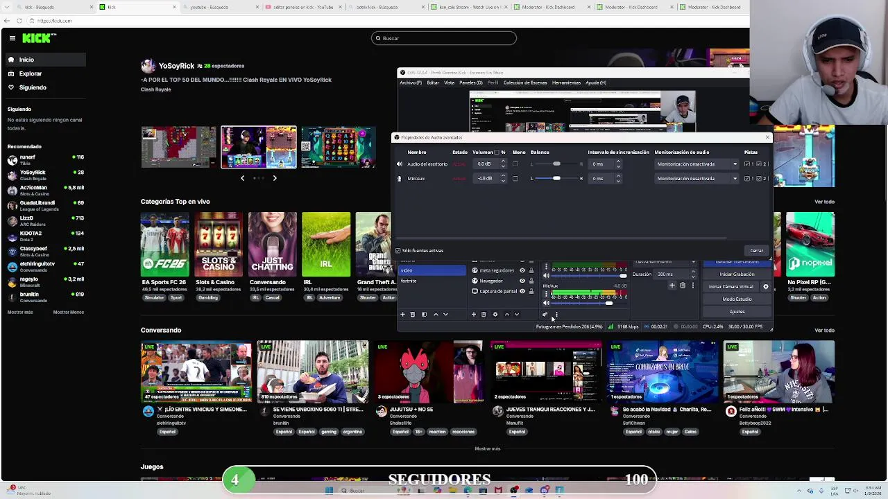Show previous featured stream arrow
888x499 pixels.
click(242, 178)
